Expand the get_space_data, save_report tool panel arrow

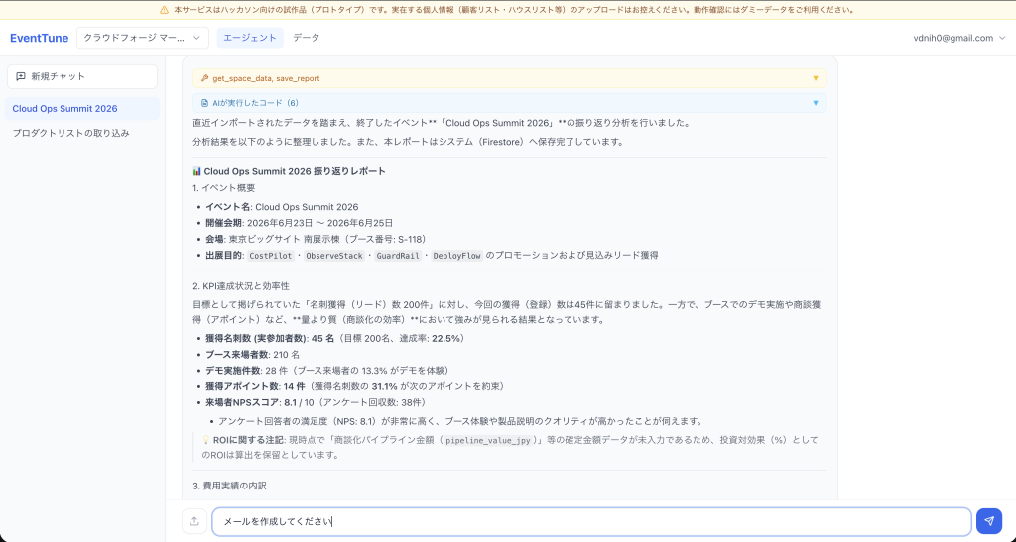pyautogui.click(x=816, y=78)
